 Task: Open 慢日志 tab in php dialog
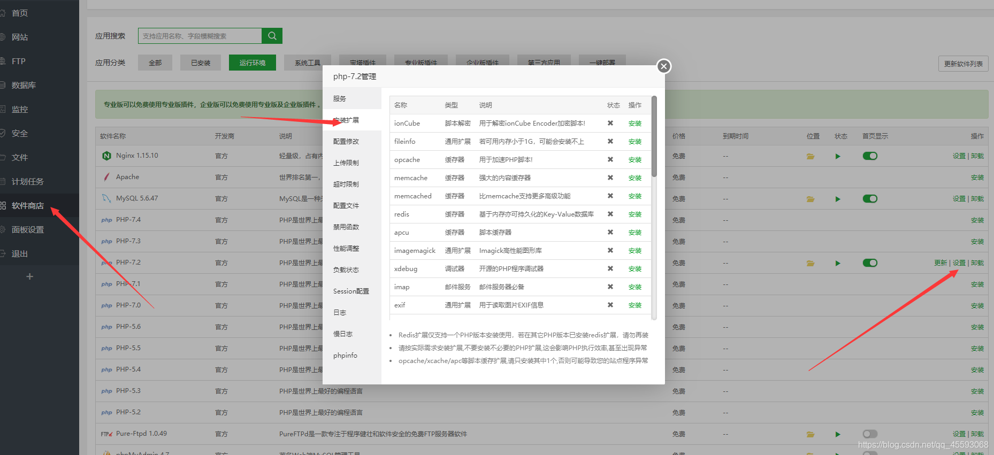(352, 334)
